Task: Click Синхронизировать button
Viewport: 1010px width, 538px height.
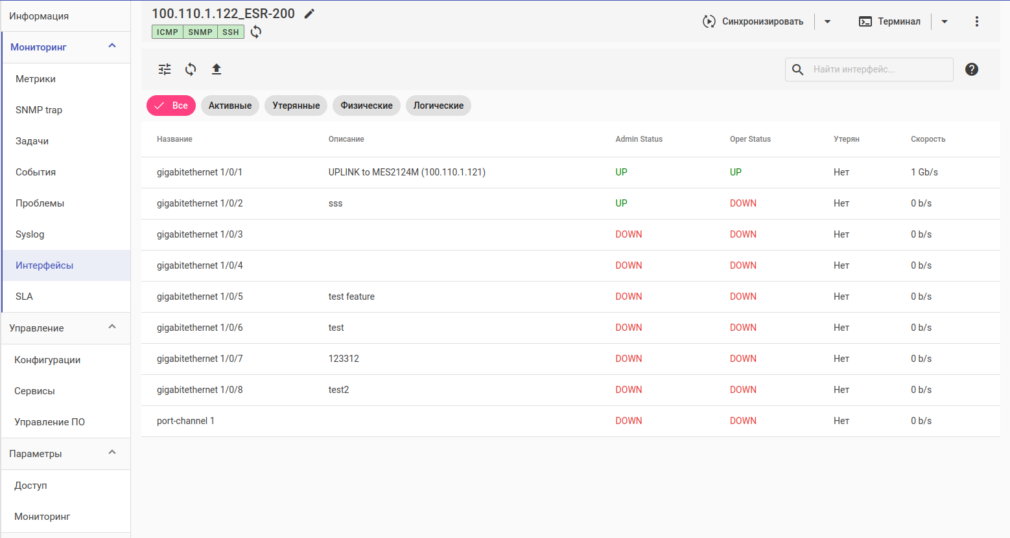Action: 753,21
